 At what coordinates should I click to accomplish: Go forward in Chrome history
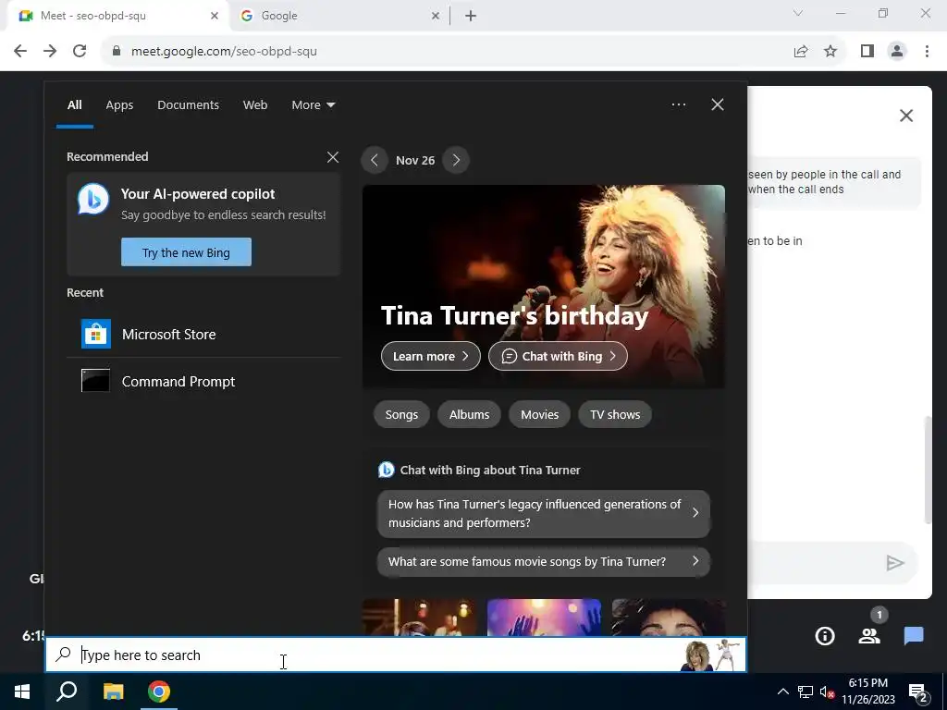tap(50, 52)
